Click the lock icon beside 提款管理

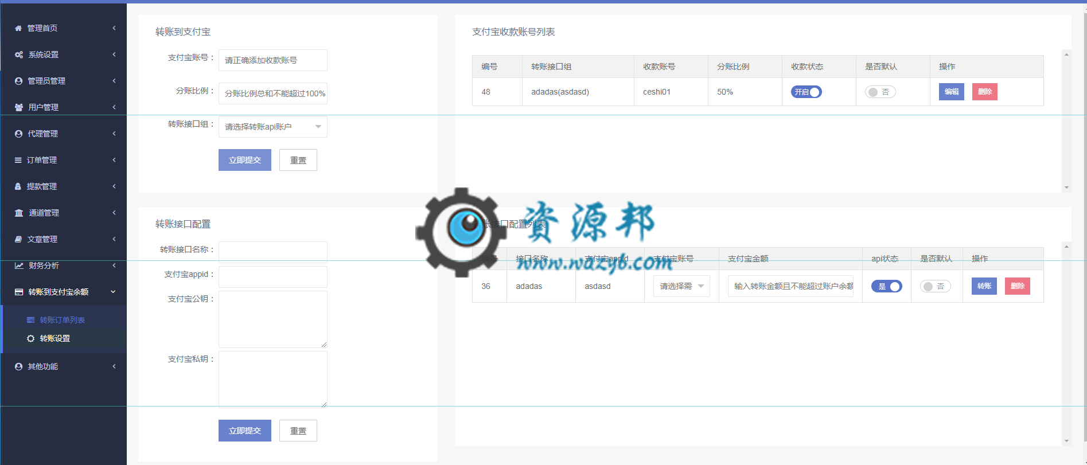(18, 186)
